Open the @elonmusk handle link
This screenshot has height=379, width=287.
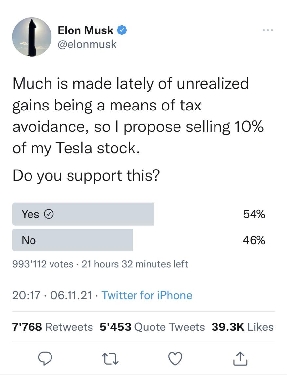pyautogui.click(x=87, y=45)
